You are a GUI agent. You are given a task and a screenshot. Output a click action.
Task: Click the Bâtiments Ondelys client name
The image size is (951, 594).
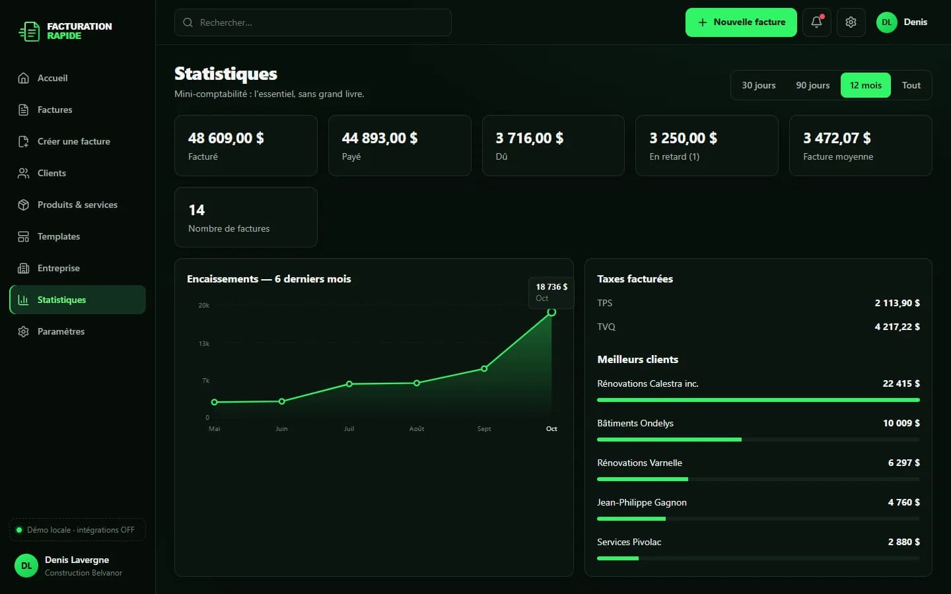click(x=635, y=423)
